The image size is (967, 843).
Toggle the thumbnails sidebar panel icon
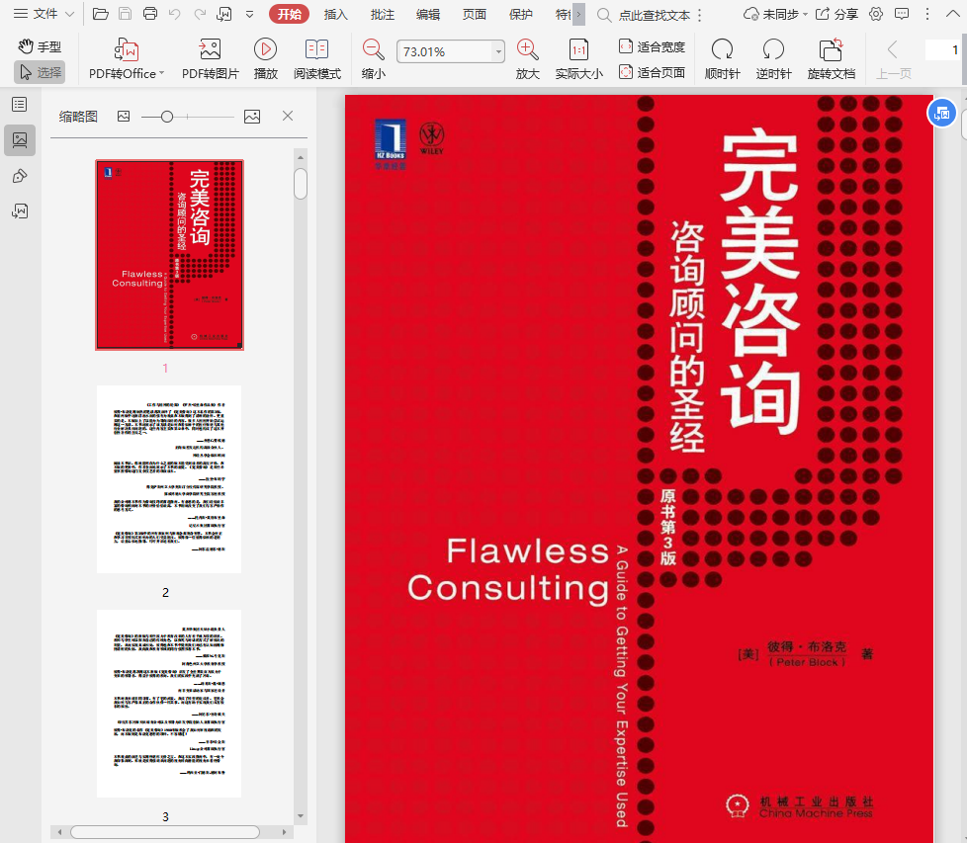tap(20, 140)
